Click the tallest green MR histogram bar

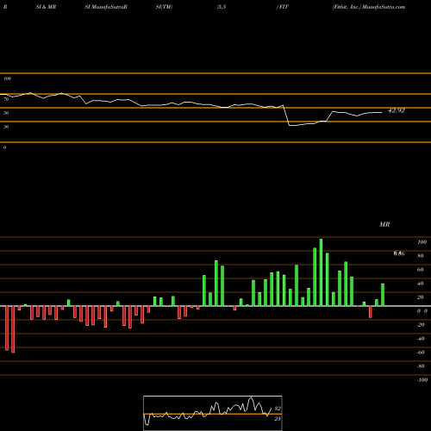[x=321, y=272]
